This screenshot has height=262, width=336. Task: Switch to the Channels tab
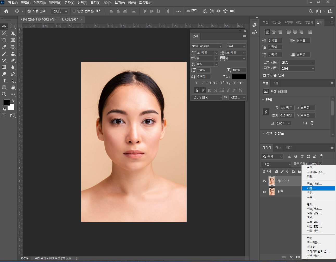[289, 148]
